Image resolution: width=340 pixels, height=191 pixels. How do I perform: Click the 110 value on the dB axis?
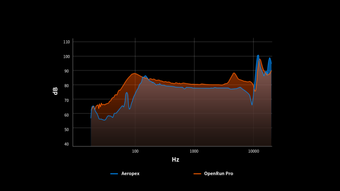click(x=66, y=42)
